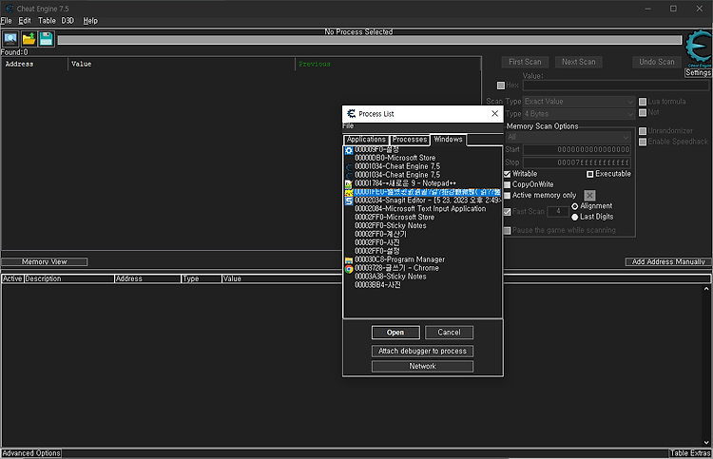
Task: Click the Next Scan button
Action: 578,62
